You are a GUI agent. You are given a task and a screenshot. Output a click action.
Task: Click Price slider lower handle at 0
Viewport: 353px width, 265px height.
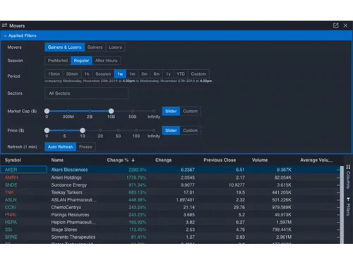pos(47,130)
